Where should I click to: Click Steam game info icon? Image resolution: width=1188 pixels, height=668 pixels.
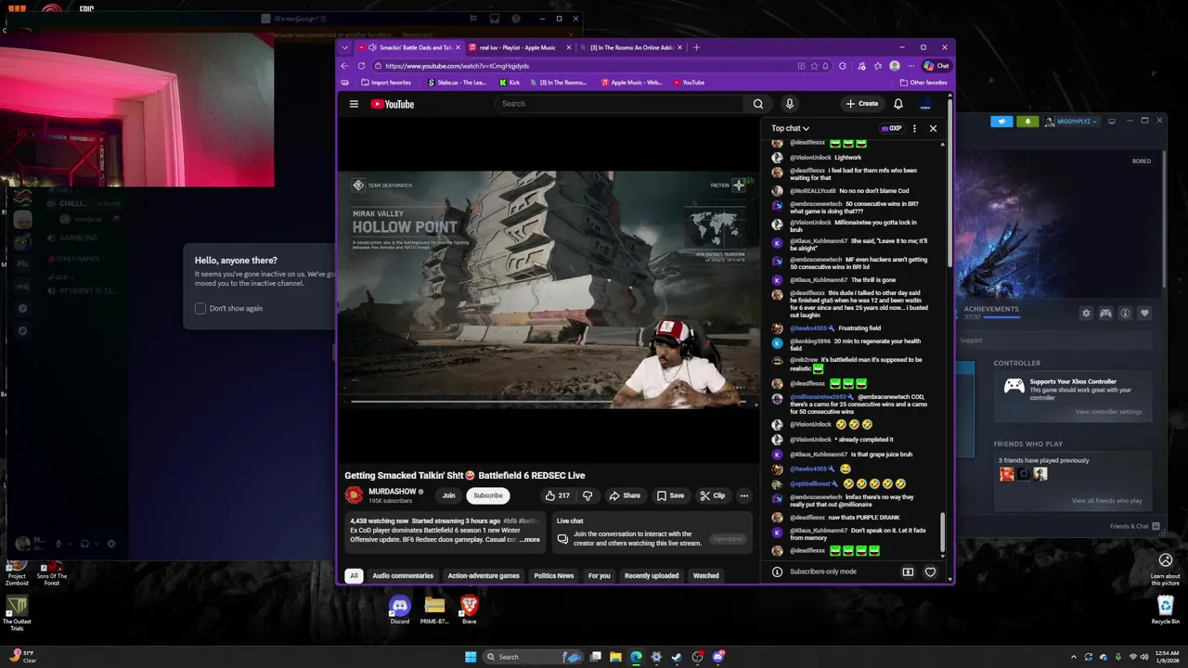pyautogui.click(x=1125, y=314)
